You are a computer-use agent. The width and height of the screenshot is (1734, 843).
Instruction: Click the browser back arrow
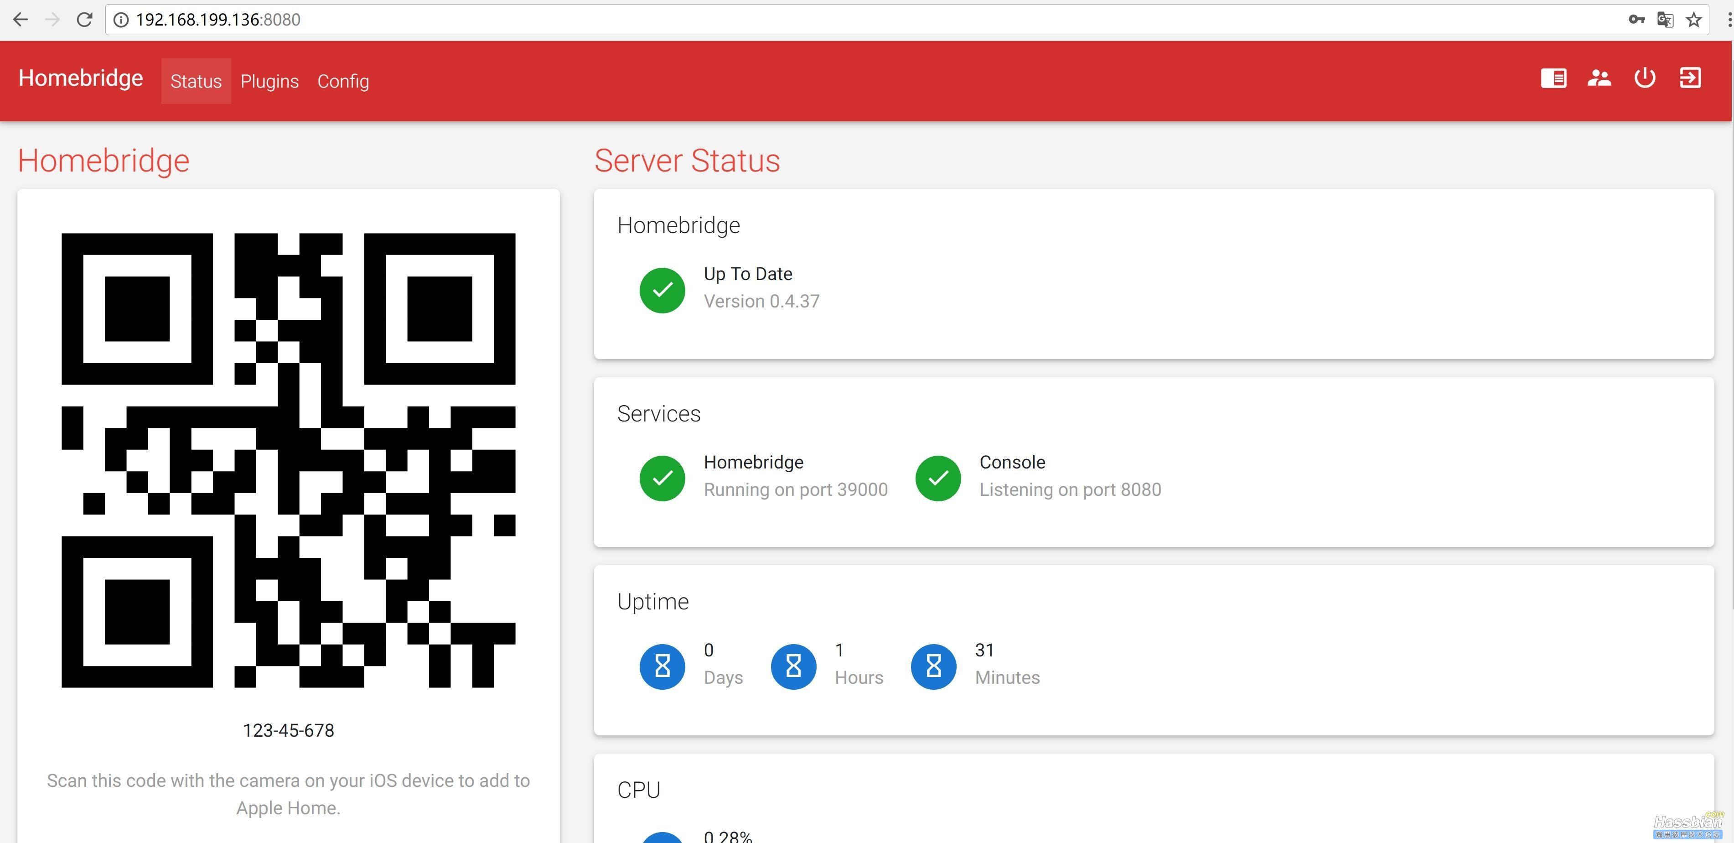(20, 20)
